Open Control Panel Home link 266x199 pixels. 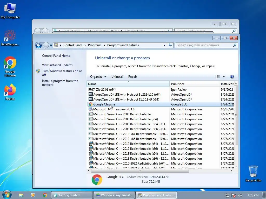click(56, 56)
